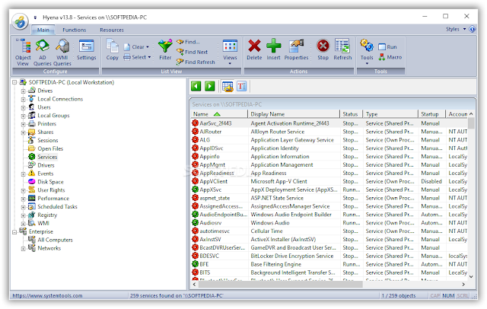Select the AppXSvc service row
This screenshot has height=309, width=487.
point(329,190)
